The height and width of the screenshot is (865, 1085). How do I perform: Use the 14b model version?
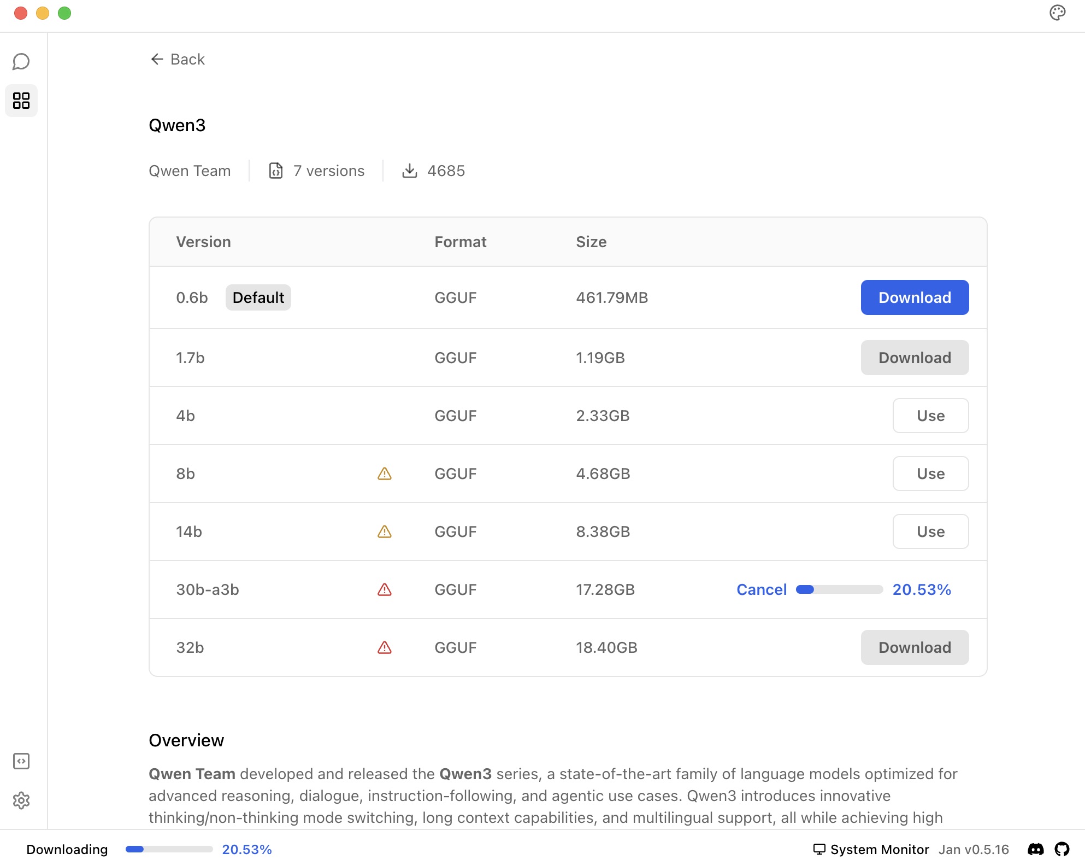[x=930, y=531]
